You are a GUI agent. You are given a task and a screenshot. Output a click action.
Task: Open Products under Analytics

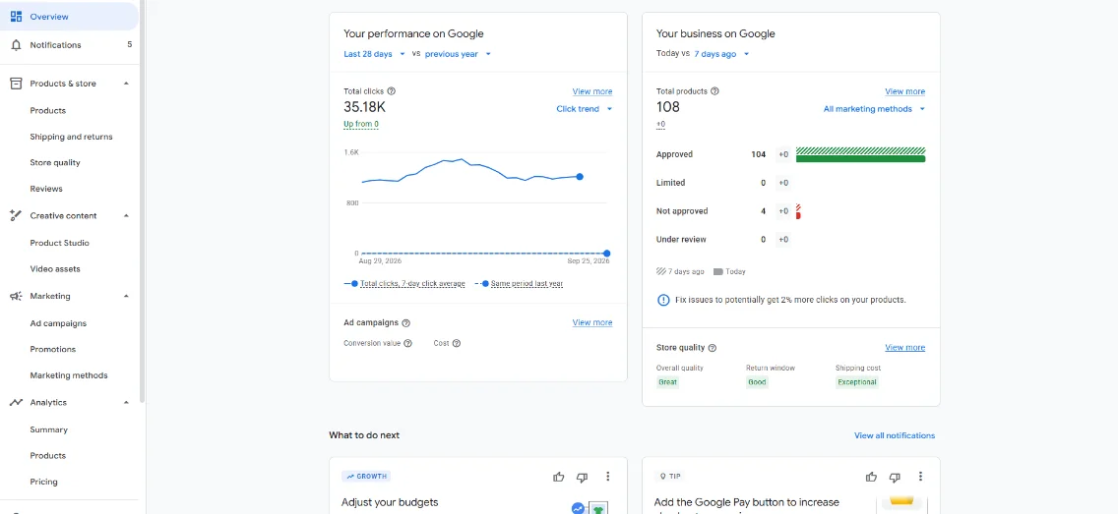(48, 456)
